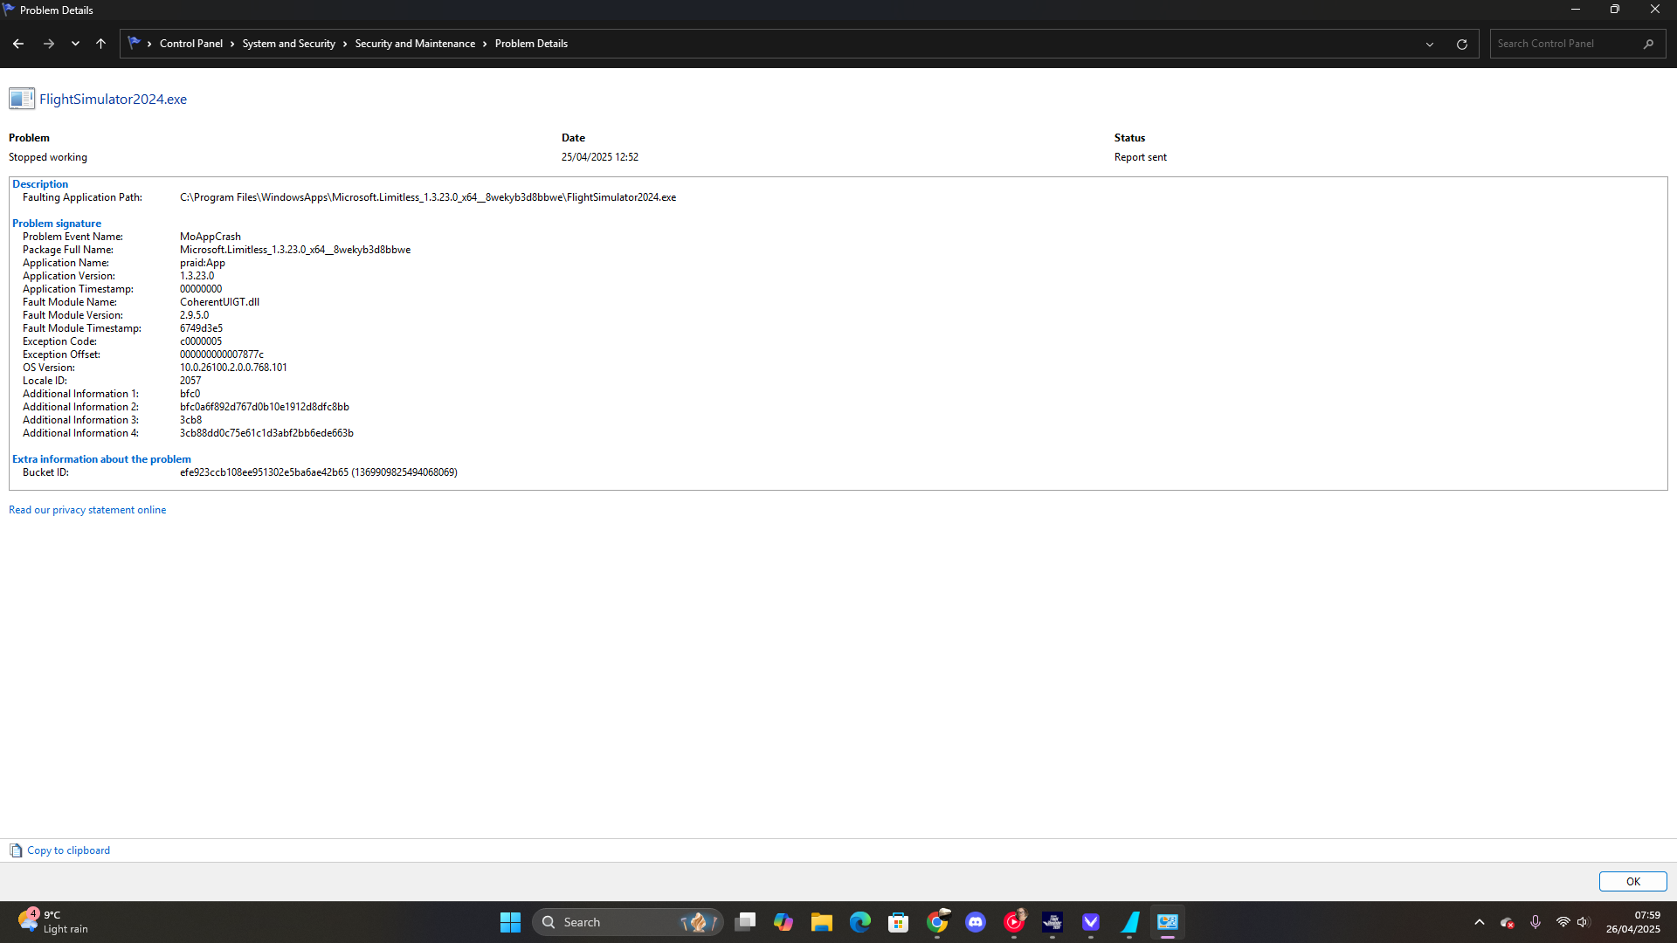Open Read our privacy statement online
This screenshot has width=1677, height=943.
(x=87, y=510)
